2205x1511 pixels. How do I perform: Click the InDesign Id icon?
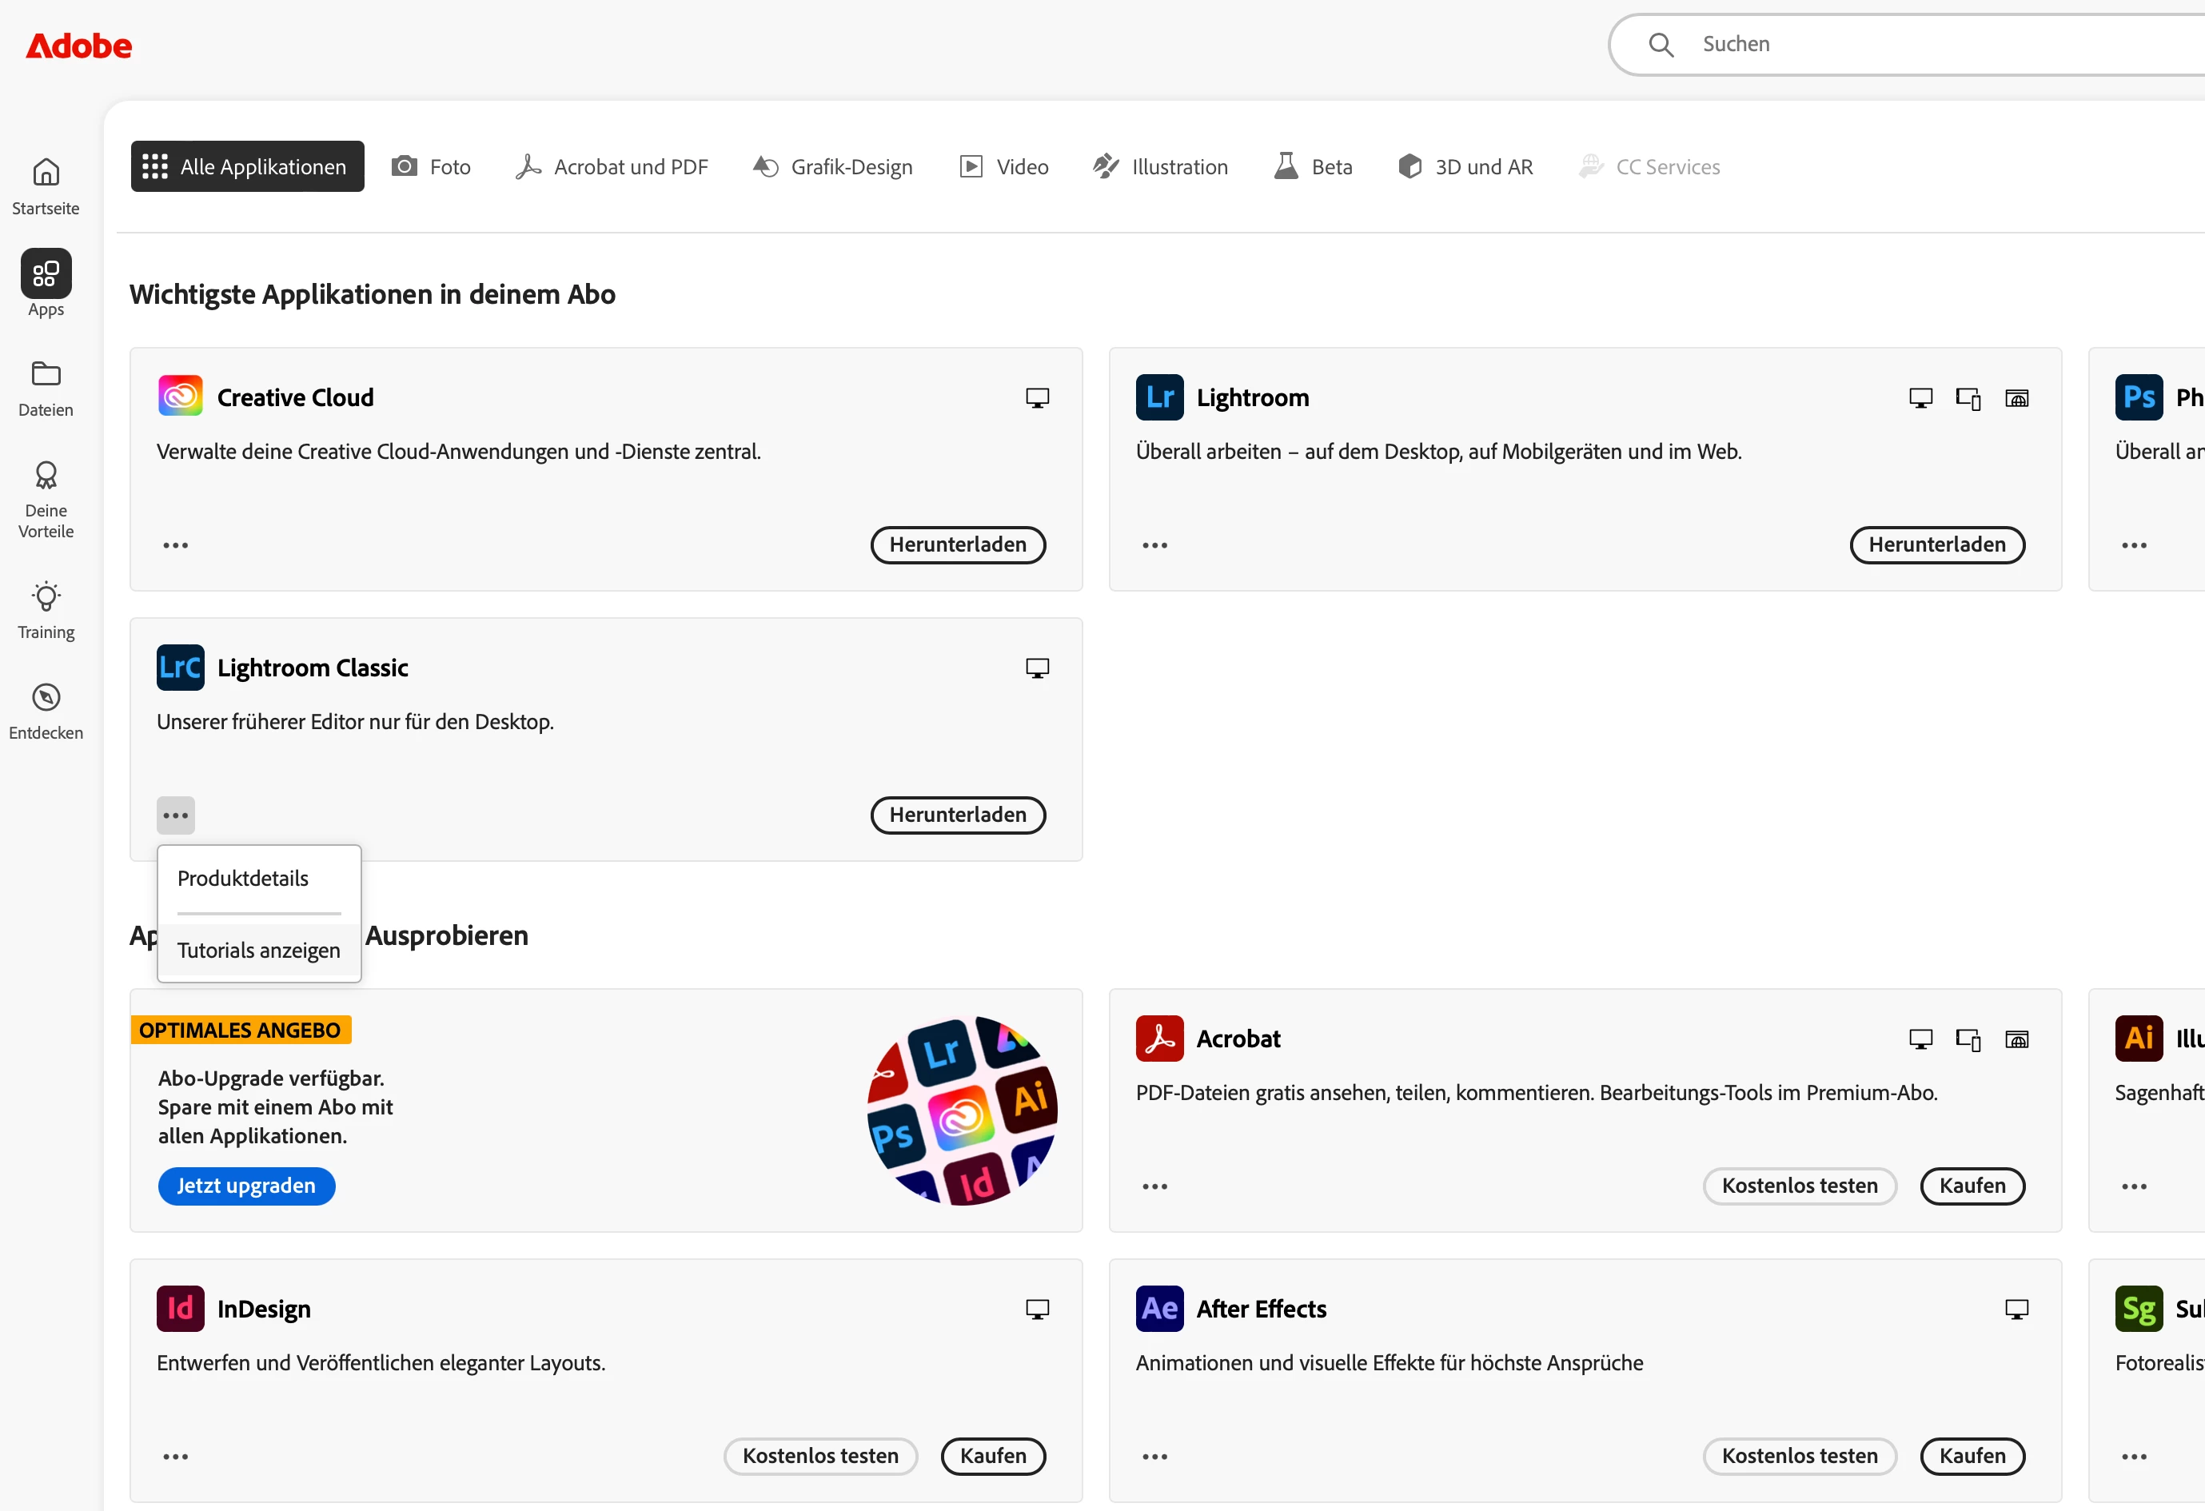180,1309
